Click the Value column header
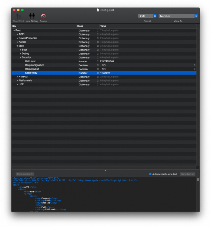211x227 pixels. [x=148, y=26]
